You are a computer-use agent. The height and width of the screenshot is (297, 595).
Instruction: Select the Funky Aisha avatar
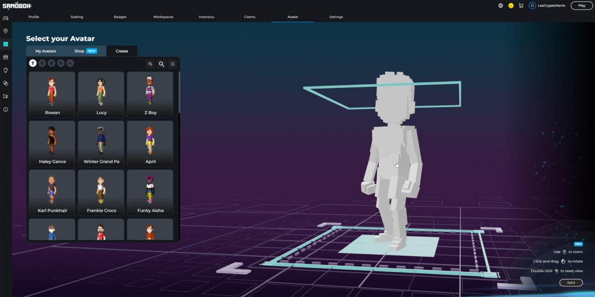(150, 193)
